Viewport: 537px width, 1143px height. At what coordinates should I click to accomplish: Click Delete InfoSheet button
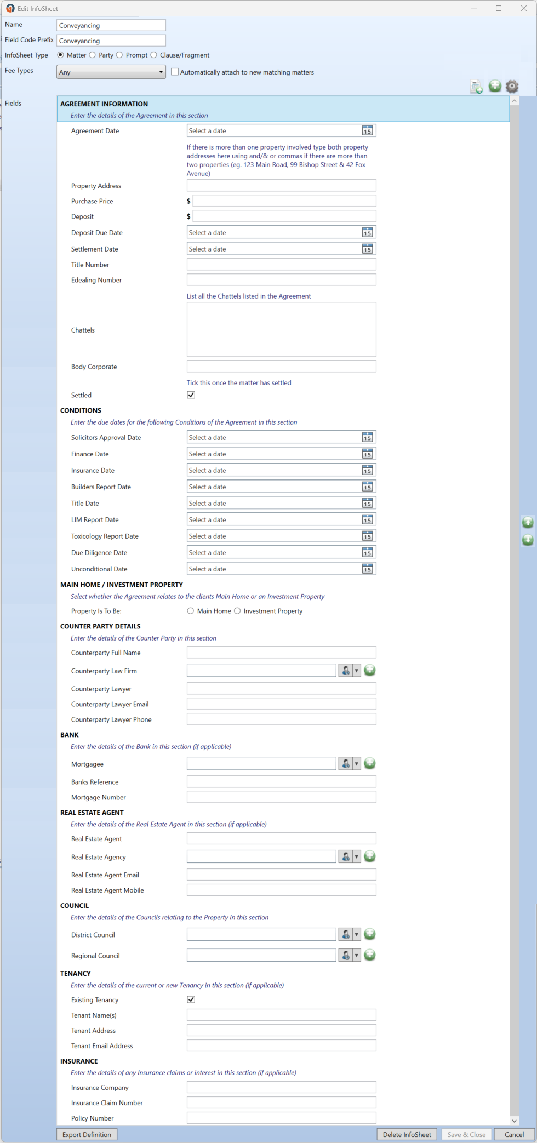(407, 1135)
